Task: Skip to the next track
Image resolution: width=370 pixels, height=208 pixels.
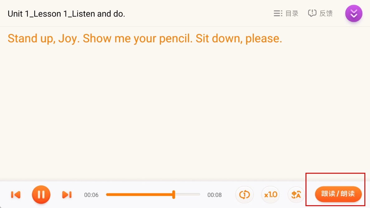Action: 67,195
